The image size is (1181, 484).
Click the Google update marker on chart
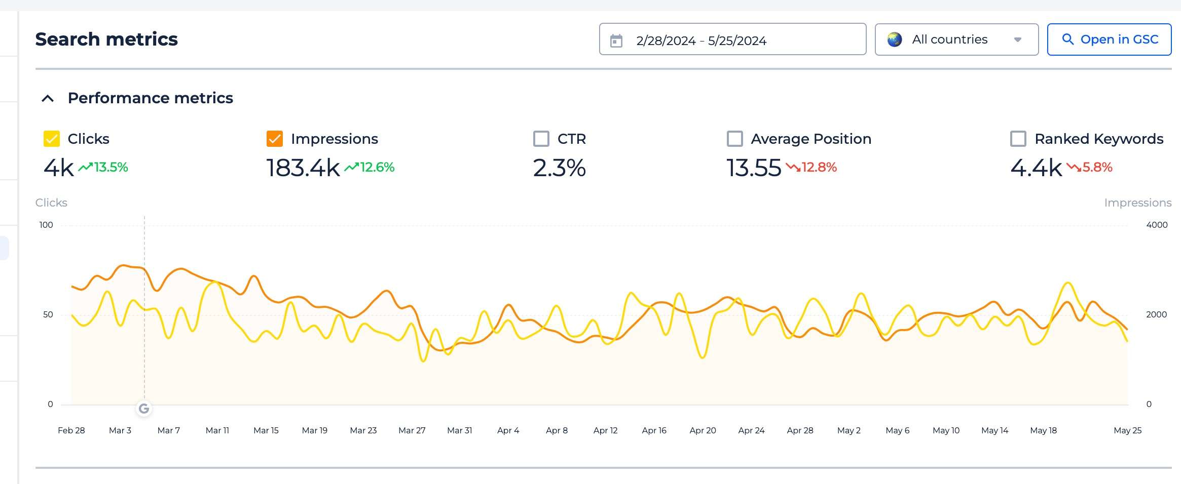coord(144,409)
